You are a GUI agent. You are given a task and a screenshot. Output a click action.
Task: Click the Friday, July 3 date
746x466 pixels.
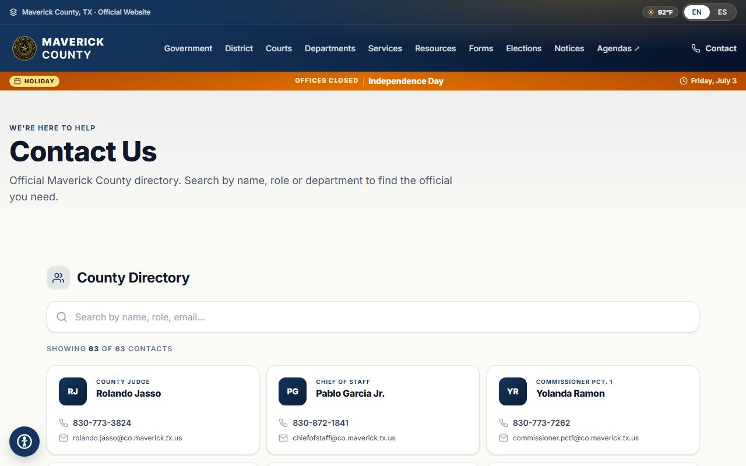click(714, 81)
